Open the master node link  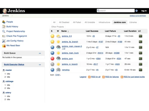9,70
